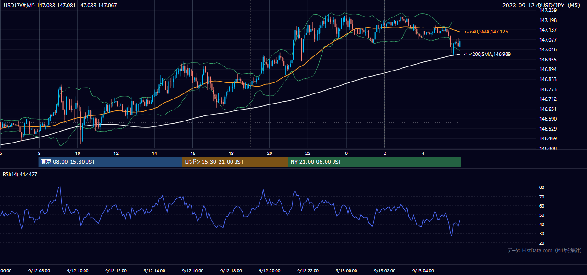Click the 9/12 08:00 bottom time label
Image resolution: width=587 pixels, height=275 pixels.
click(x=39, y=271)
